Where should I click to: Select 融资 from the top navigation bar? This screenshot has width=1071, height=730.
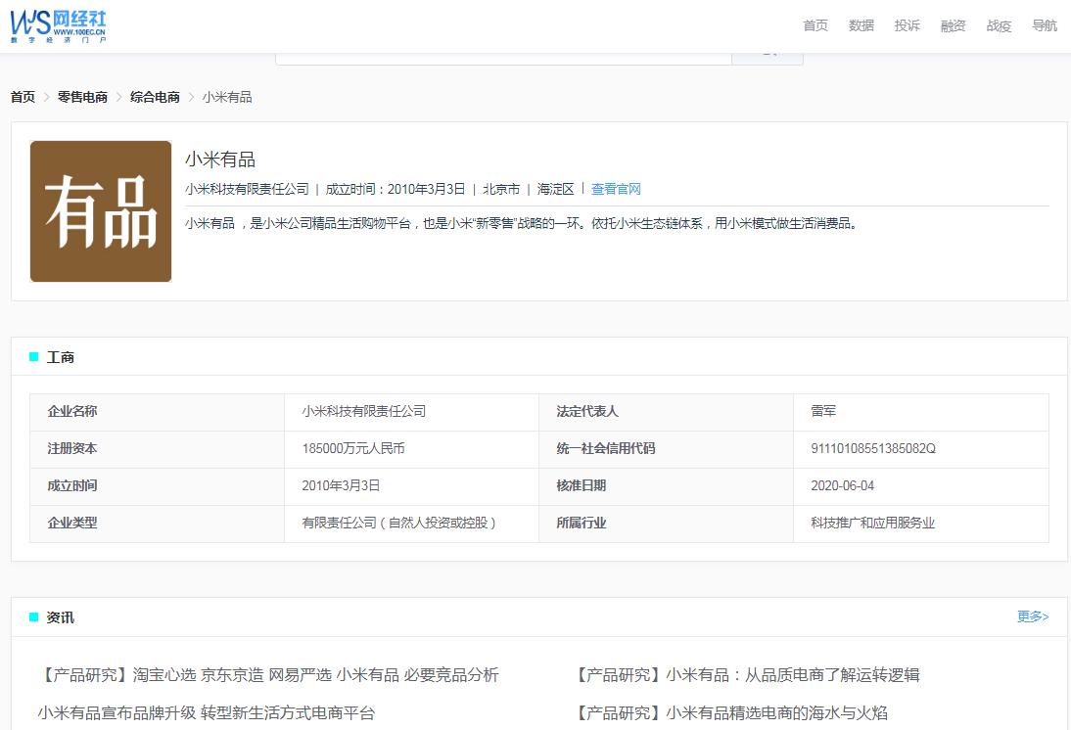coord(953,25)
